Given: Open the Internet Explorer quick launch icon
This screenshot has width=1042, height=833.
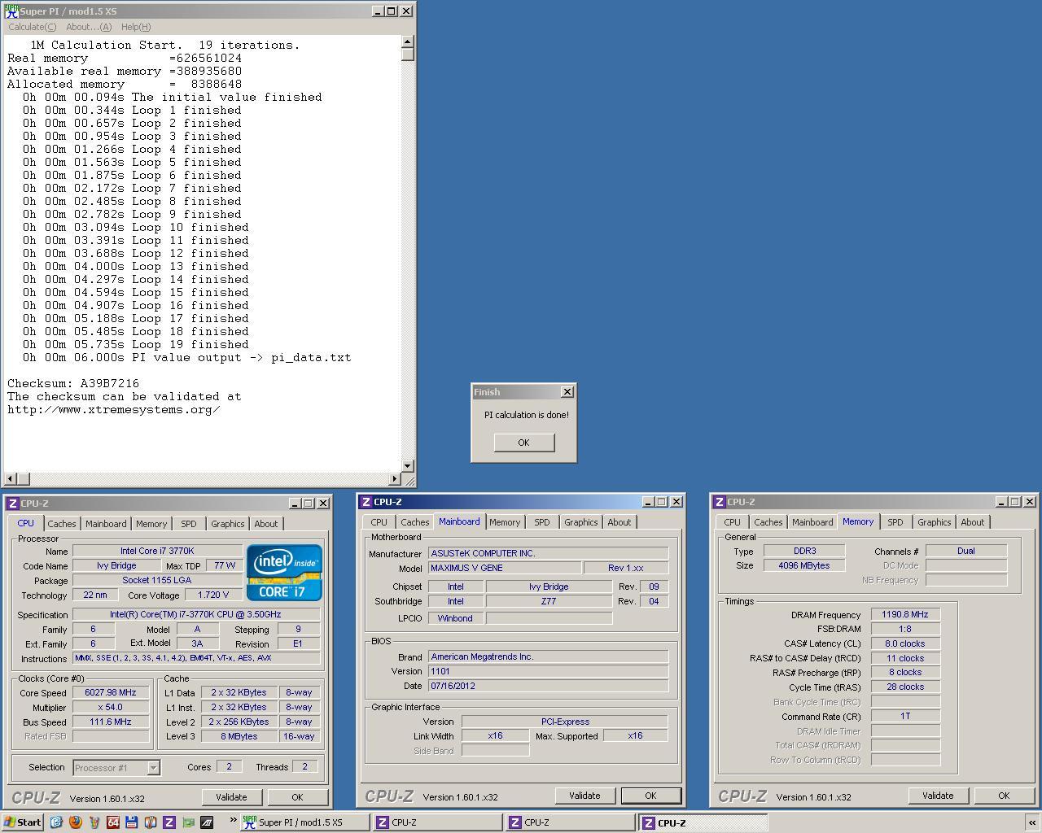Looking at the screenshot, I should [x=56, y=822].
